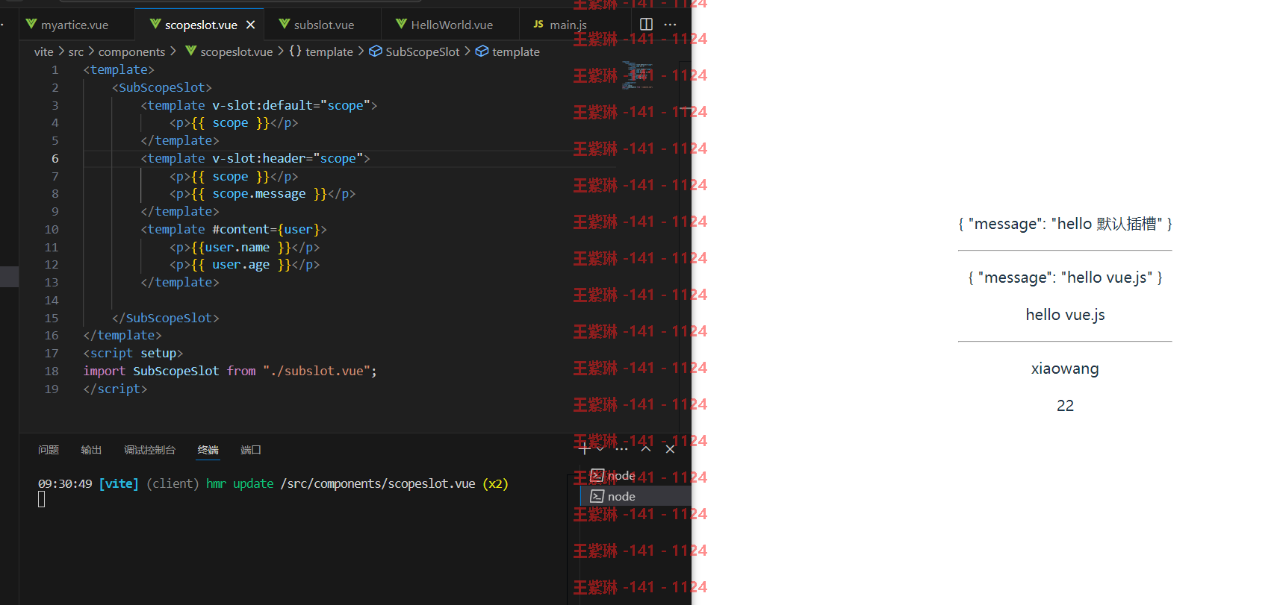
Task: Click the 22 age value in preview
Action: [1065, 406]
